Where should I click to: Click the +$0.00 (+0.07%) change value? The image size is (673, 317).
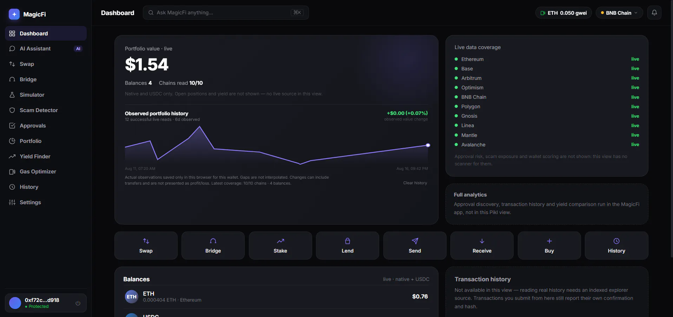(x=407, y=113)
